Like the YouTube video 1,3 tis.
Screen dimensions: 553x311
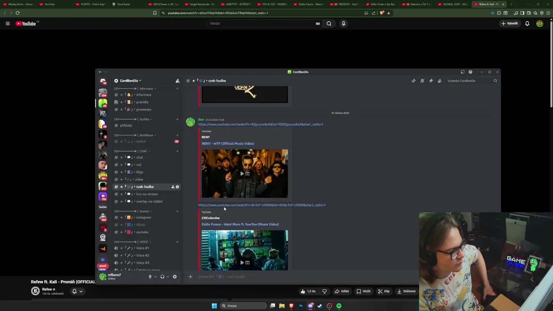coord(308,291)
